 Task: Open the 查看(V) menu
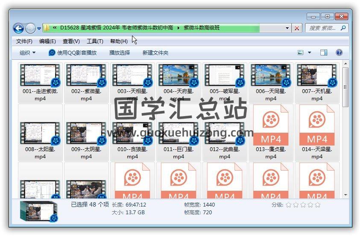[x=71, y=41]
